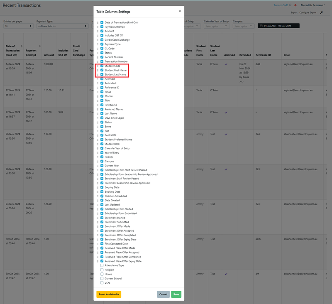Select Configure Export
332x304 pixels.
point(308,12)
